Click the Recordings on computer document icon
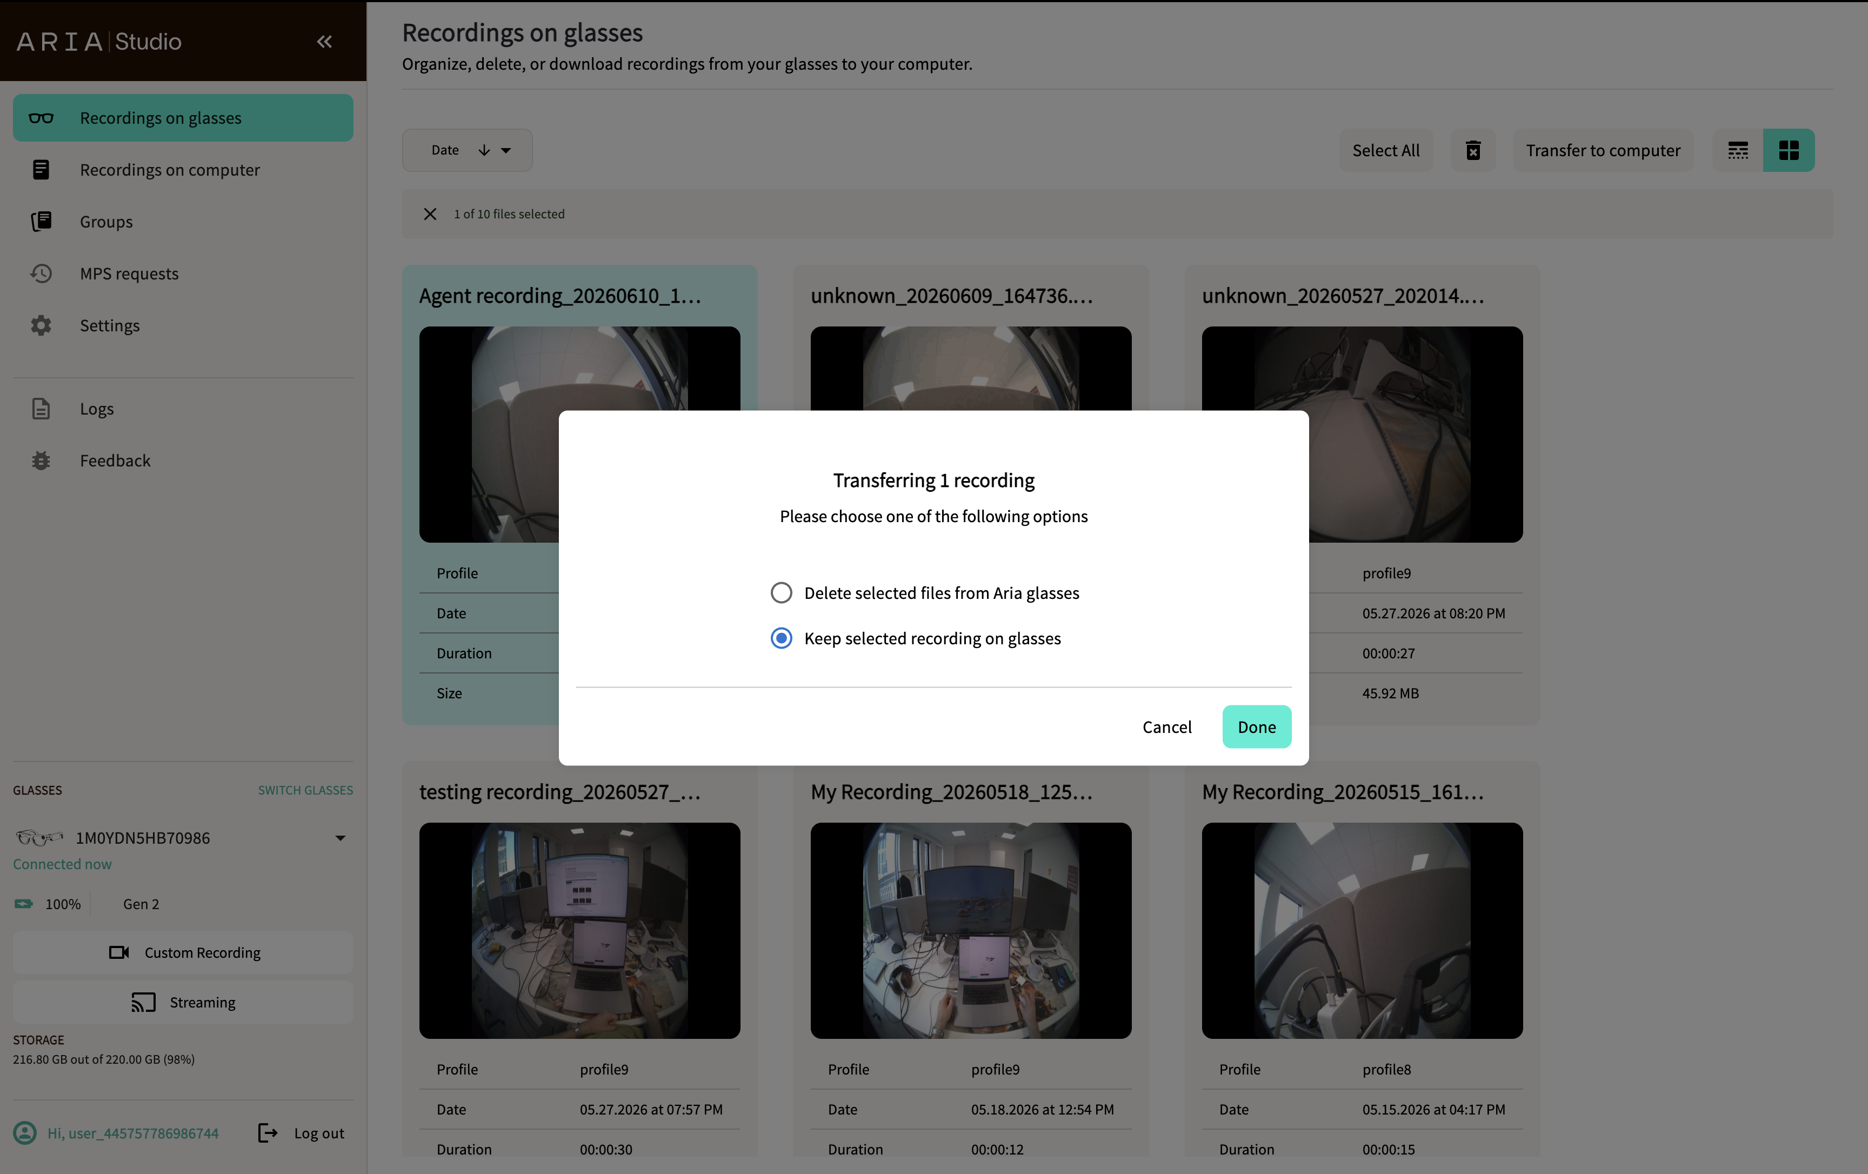1868x1174 pixels. point(41,170)
